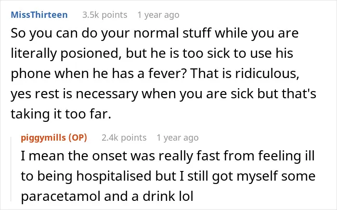Open piggymills' user profile
Viewport: 337px width, 210px height.
pos(43,138)
